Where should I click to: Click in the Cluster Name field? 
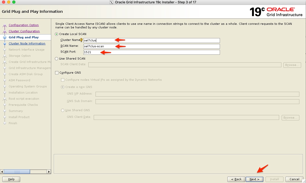click(x=152, y=40)
